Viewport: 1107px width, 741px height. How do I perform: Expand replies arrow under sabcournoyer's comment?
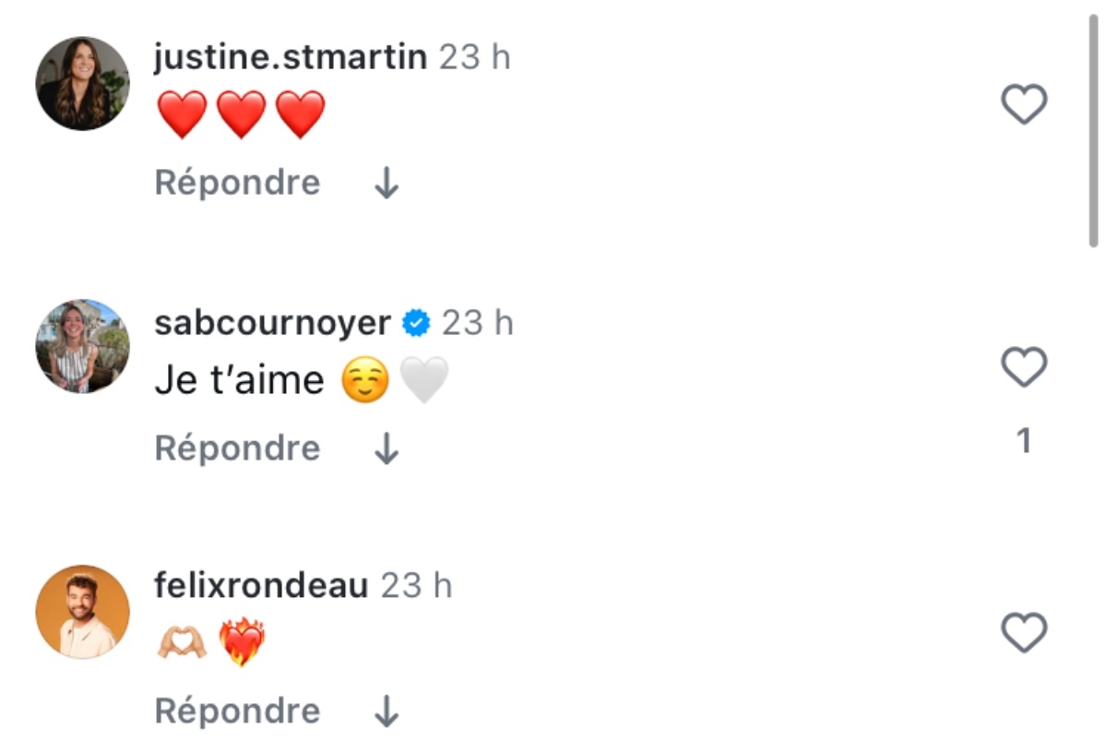coord(387,449)
